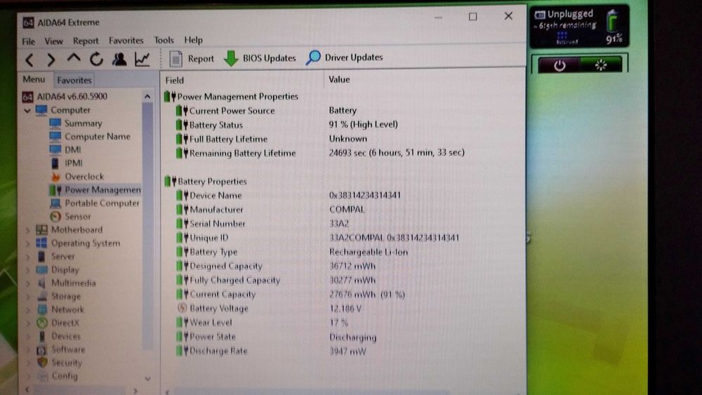Select the Computer tree item
The width and height of the screenshot is (702, 395).
point(63,110)
